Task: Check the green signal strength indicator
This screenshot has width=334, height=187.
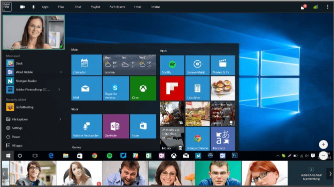Action: coord(316,7)
